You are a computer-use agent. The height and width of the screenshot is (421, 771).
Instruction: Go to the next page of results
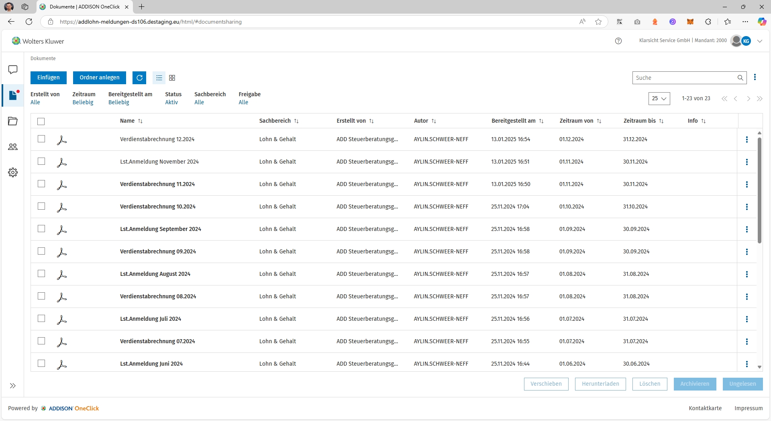pyautogui.click(x=749, y=99)
